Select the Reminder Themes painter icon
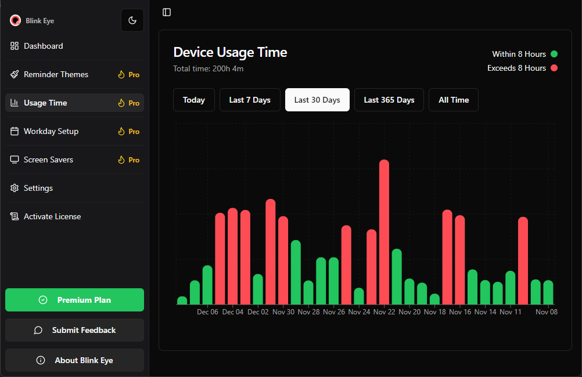Viewport: 582px width, 377px height. tap(14, 74)
